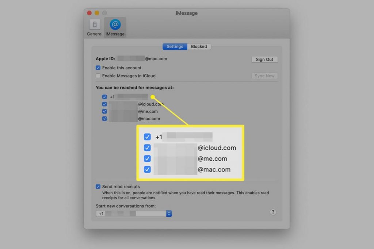
Task: Click the Sync Now button
Action: [264, 76]
